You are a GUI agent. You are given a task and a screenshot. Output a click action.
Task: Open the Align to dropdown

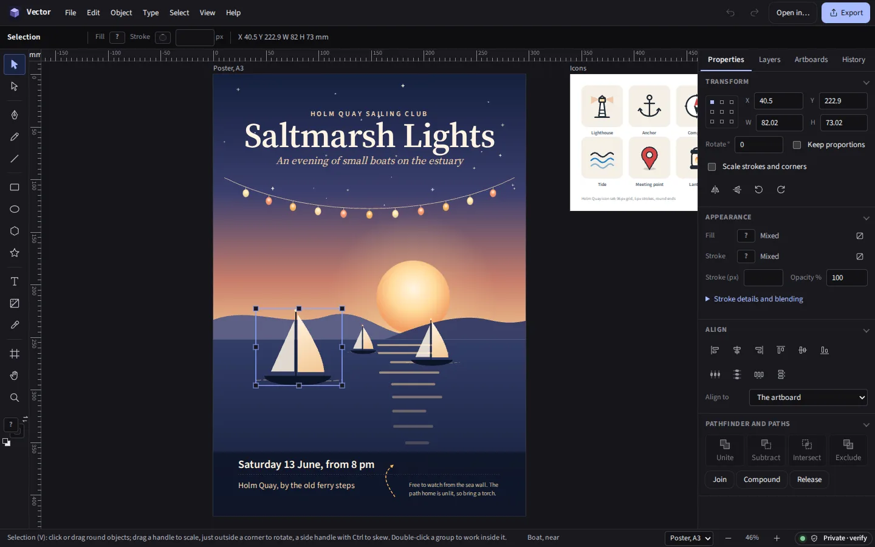click(x=808, y=397)
